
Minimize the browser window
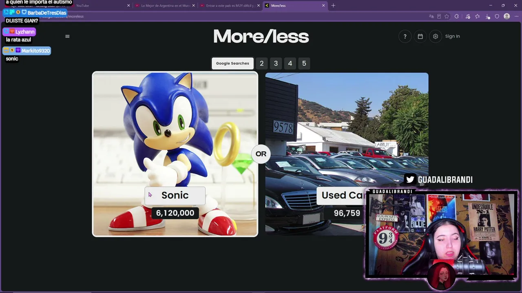491,5
